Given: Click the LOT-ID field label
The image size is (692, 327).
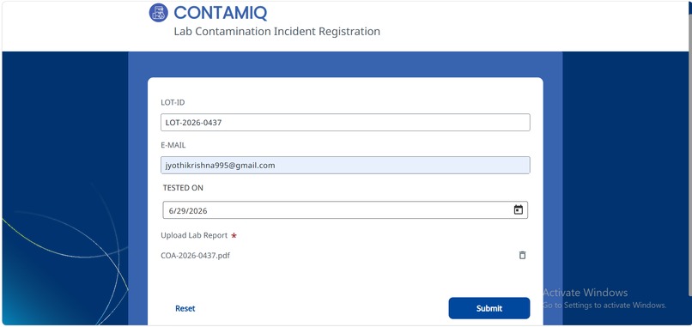Looking at the screenshot, I should (173, 102).
